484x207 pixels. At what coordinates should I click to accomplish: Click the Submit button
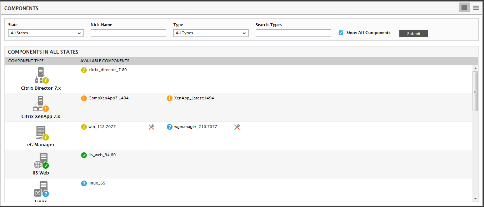point(414,33)
